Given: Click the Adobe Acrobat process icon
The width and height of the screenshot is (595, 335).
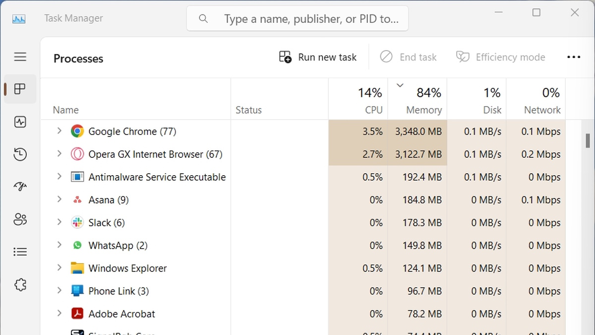Looking at the screenshot, I should (77, 314).
